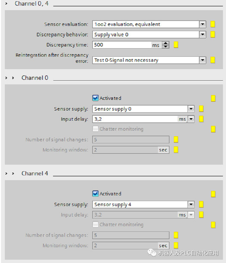Toggle Chatter monitoring checkbox in Channel 0
226x263 pixels.
[95, 129]
